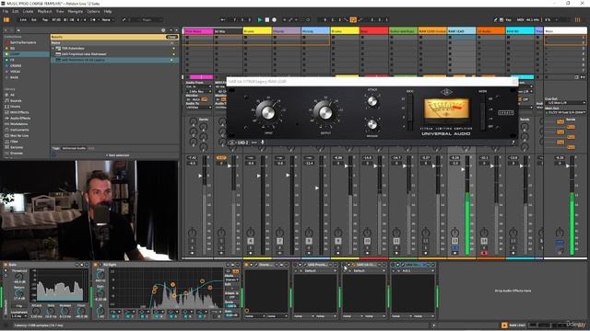Screen dimensions: 590x331
Task: Click pan knob of mixer track 6
Action: (x=251, y=233)
